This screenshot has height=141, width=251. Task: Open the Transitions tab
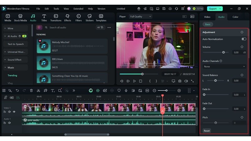click(56, 18)
